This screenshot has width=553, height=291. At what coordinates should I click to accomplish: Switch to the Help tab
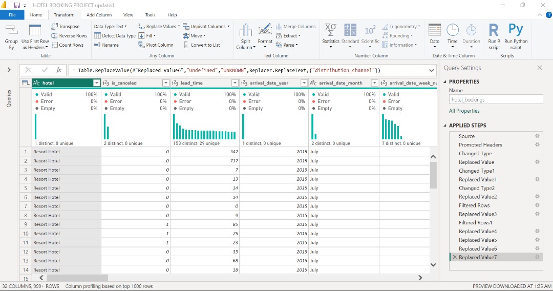coord(172,15)
